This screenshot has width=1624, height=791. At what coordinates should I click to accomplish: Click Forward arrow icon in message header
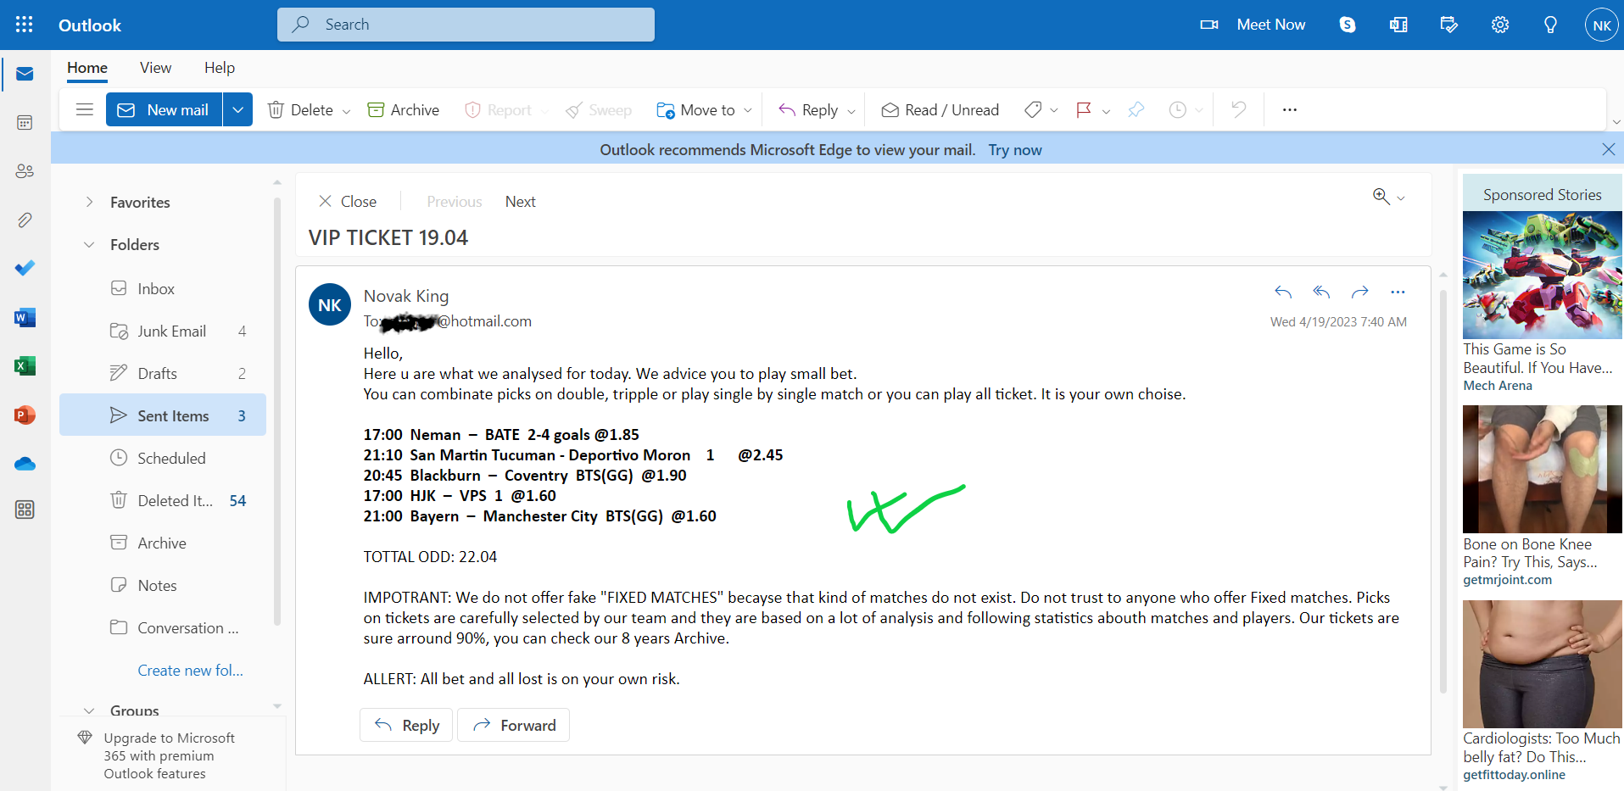1360,292
